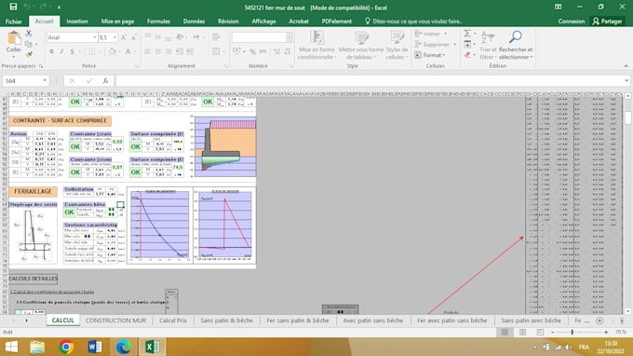
Task: Switch to the Révision ribbon tab
Action: pyautogui.click(x=228, y=21)
